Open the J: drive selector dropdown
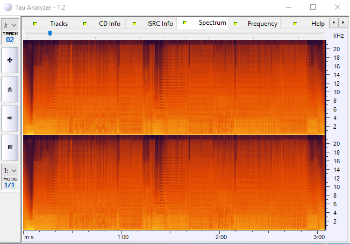This screenshot has width=350, height=244. (10, 25)
